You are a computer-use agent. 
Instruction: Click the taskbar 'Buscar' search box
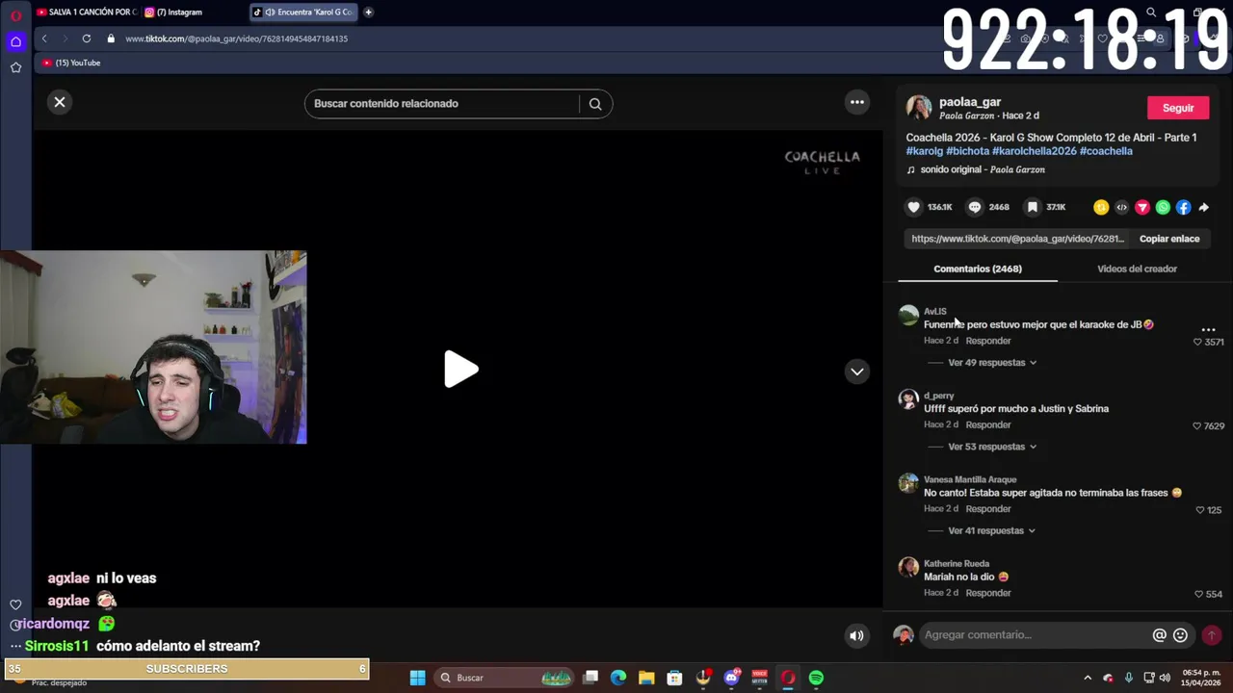(507, 678)
